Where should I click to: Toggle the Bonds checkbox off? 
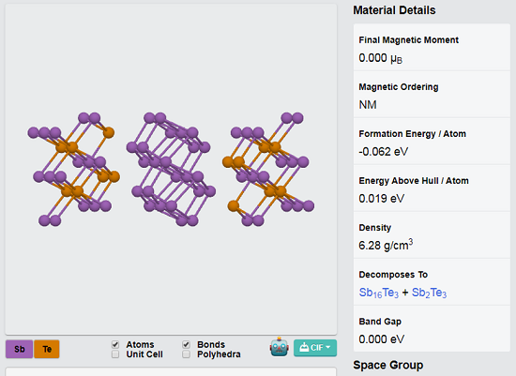point(186,344)
